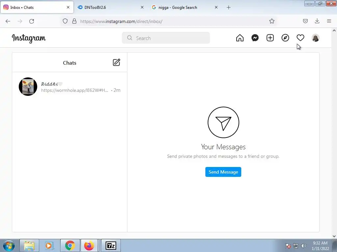Open activity feed heart icon
The width and height of the screenshot is (337, 252).
(x=300, y=38)
